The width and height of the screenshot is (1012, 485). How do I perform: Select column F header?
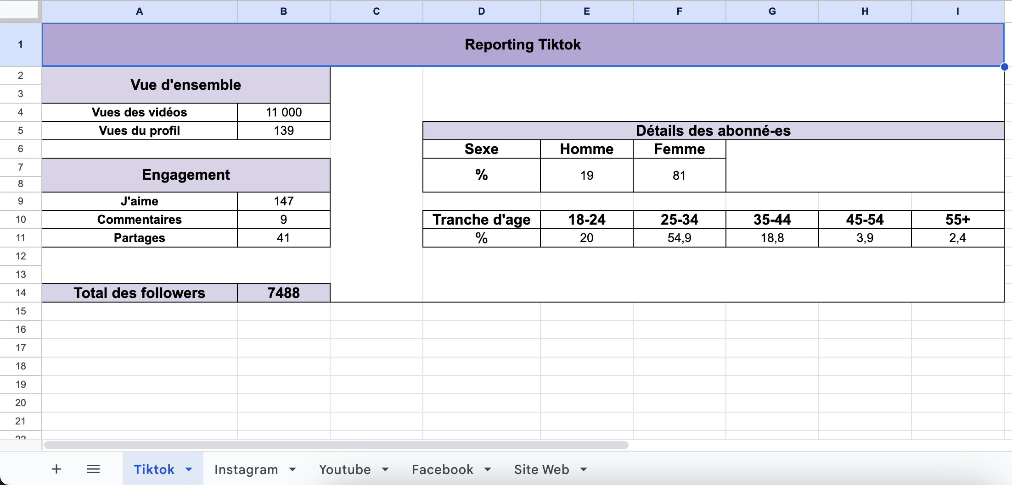point(680,11)
